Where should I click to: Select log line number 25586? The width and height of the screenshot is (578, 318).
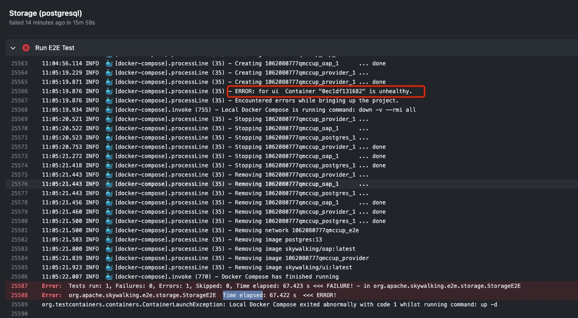pos(19,277)
